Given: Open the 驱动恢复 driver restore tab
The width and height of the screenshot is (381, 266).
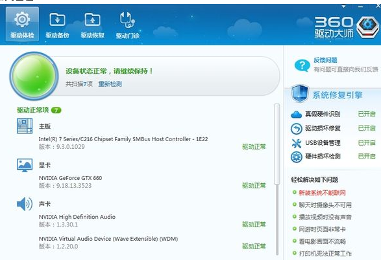Looking at the screenshot, I should (x=93, y=25).
